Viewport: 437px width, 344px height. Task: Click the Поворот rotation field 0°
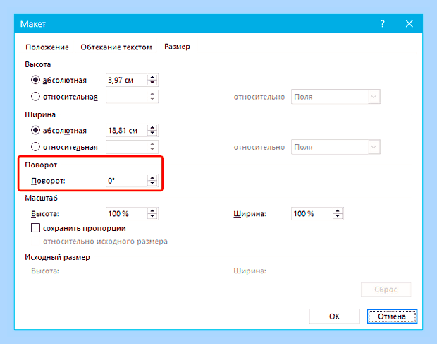pyautogui.click(x=127, y=181)
